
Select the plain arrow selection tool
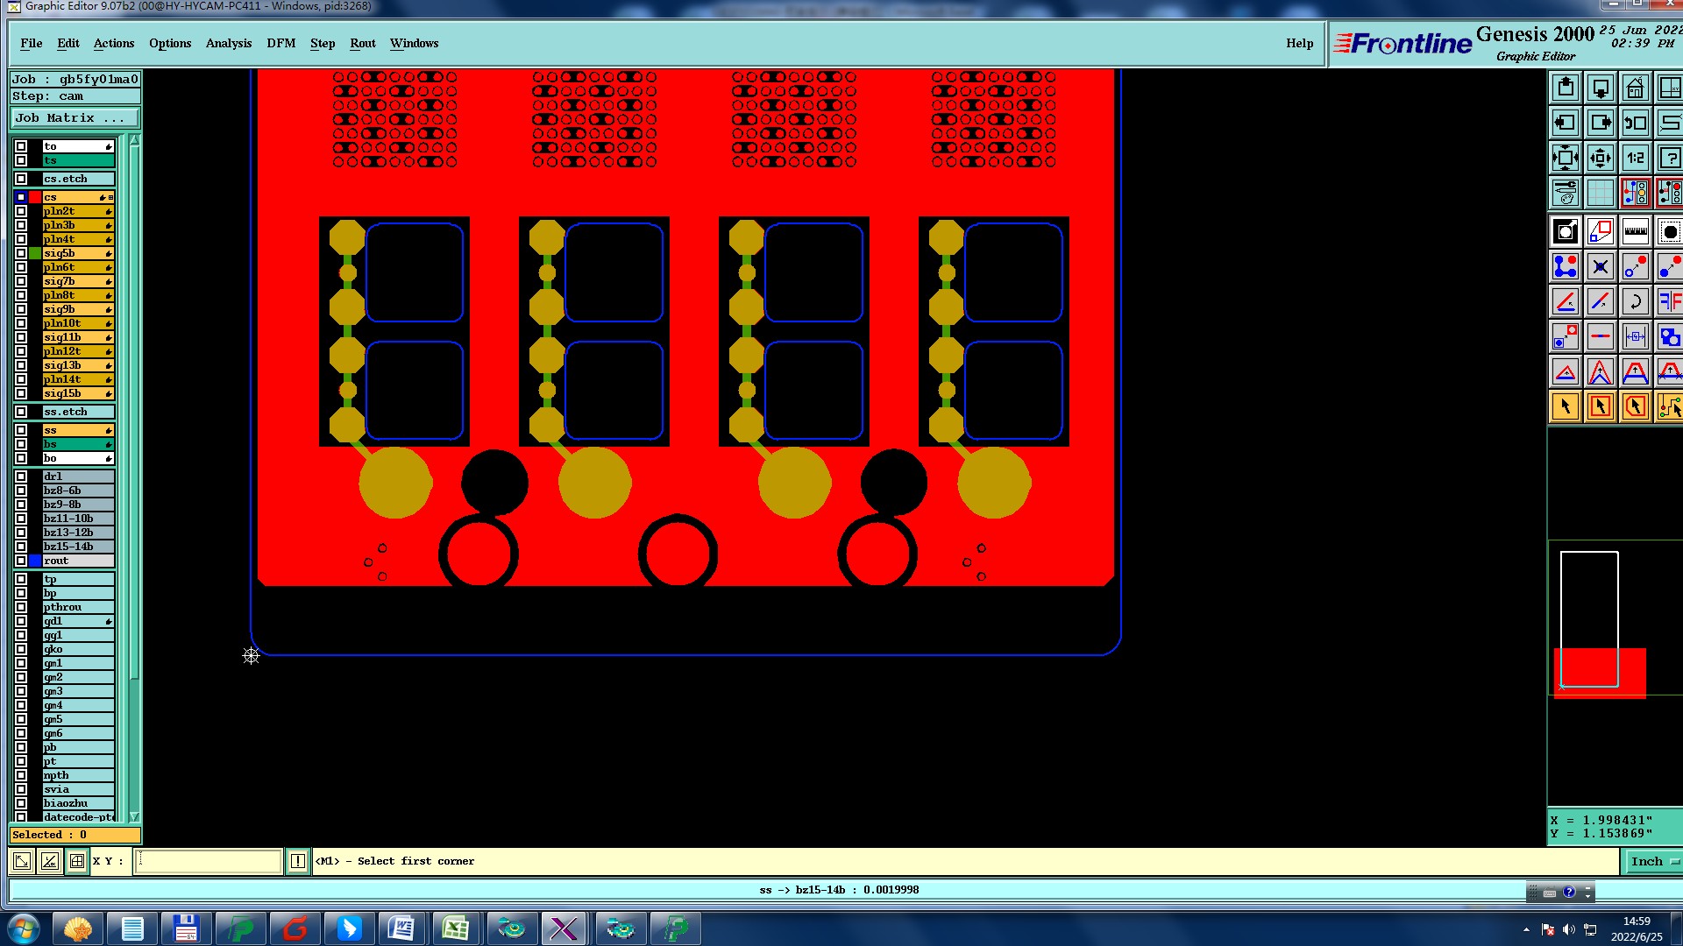point(1566,406)
